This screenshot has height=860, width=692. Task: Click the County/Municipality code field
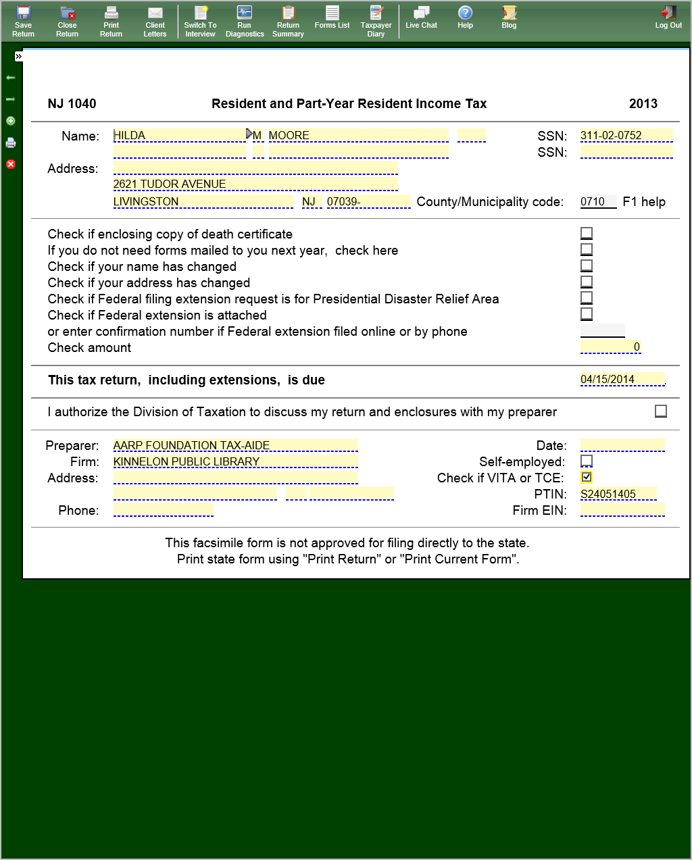coord(598,201)
